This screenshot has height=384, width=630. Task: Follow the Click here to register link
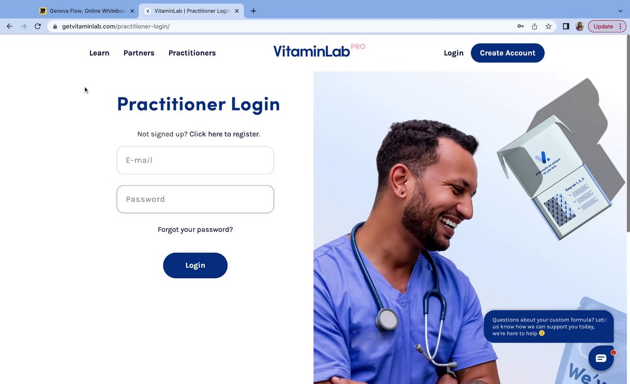click(224, 134)
